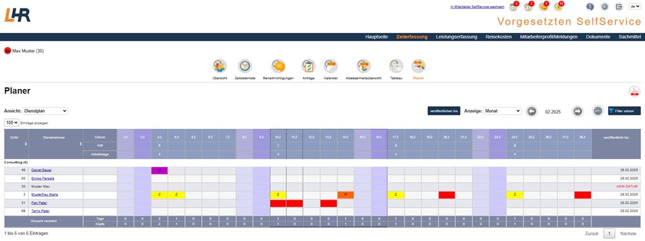Select Pan Peter's red cell on 10.2
The image size is (645, 241).
[278, 203]
